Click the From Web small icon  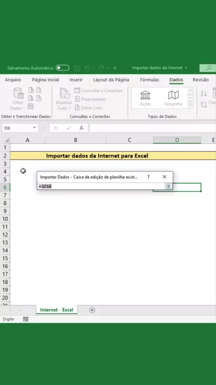tap(31, 98)
